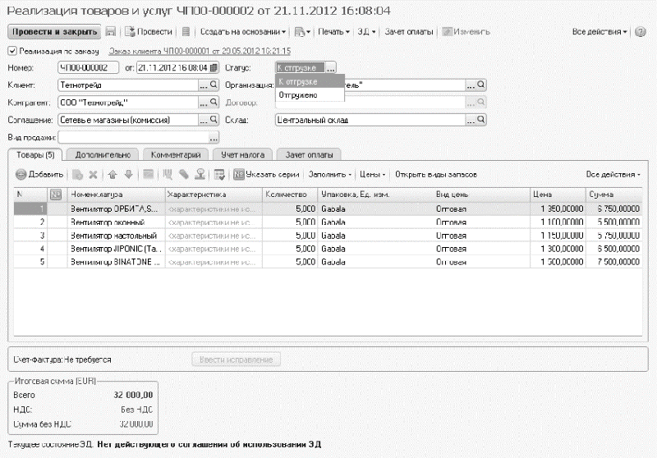Click the Зачет оплаты toolbar button
Image resolution: width=657 pixels, height=458 pixels.
pyautogui.click(x=411, y=32)
